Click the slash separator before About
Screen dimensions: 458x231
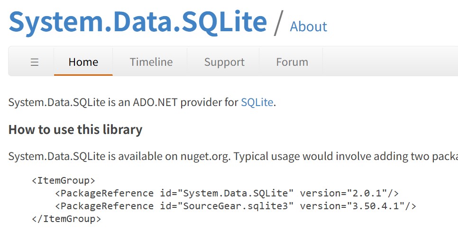pyautogui.click(x=279, y=23)
